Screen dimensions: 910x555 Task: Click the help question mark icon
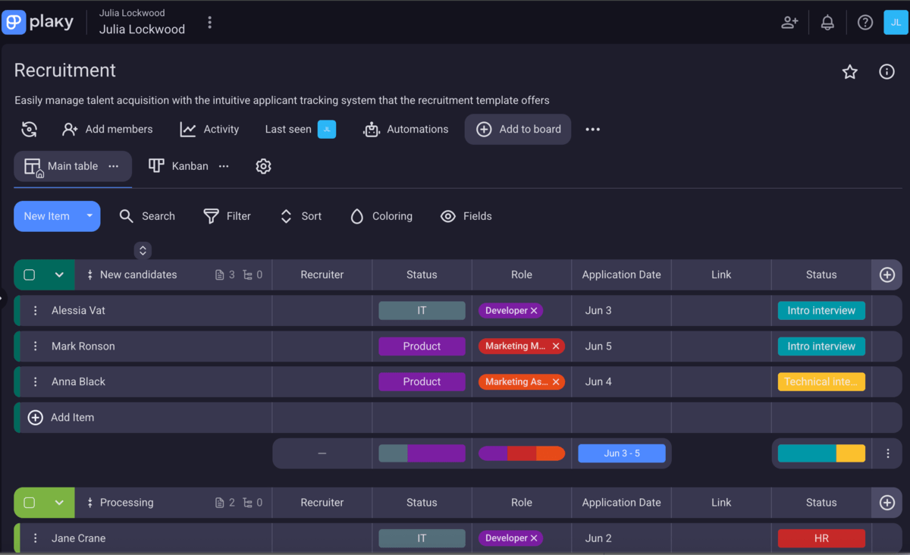coord(865,23)
